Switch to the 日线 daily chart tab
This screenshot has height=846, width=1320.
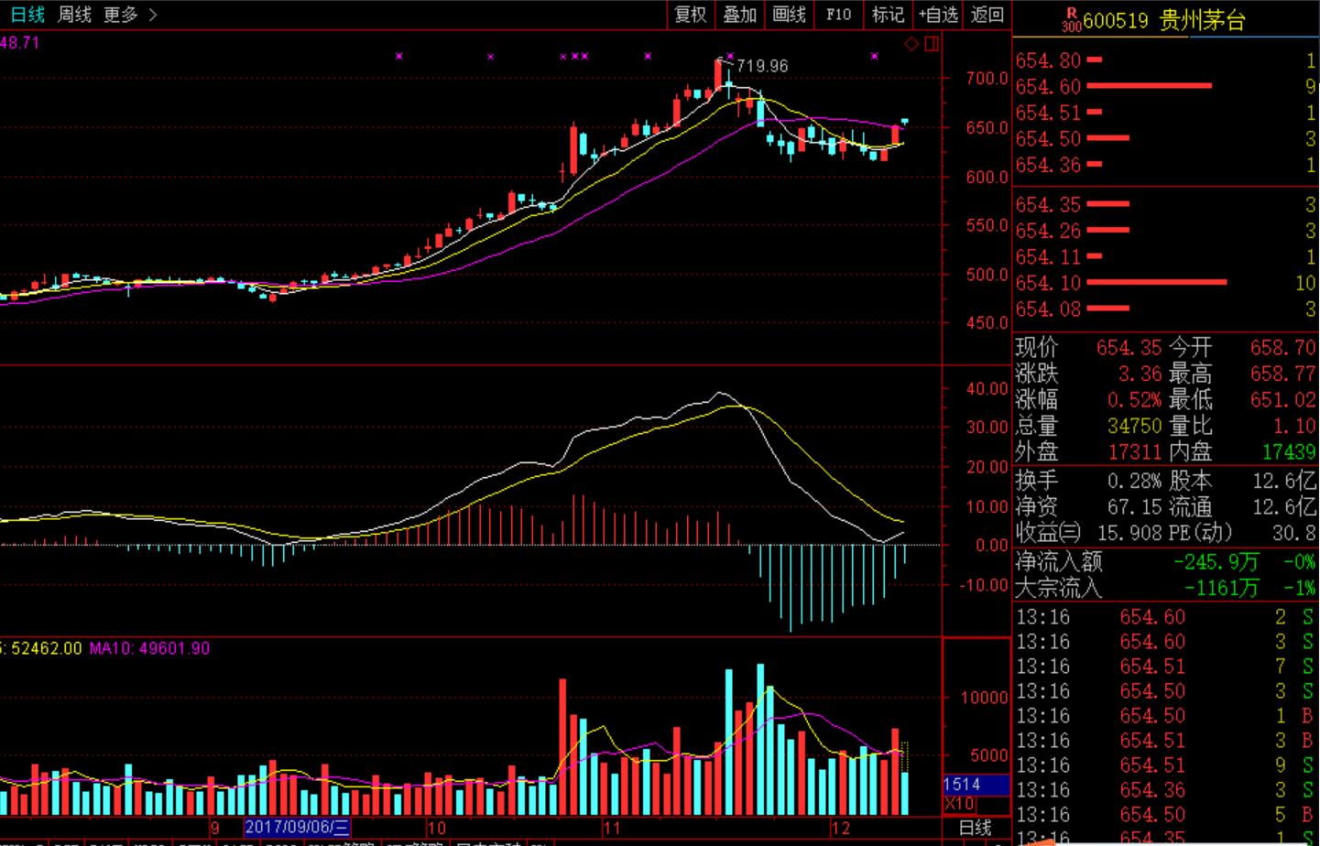[x=27, y=15]
